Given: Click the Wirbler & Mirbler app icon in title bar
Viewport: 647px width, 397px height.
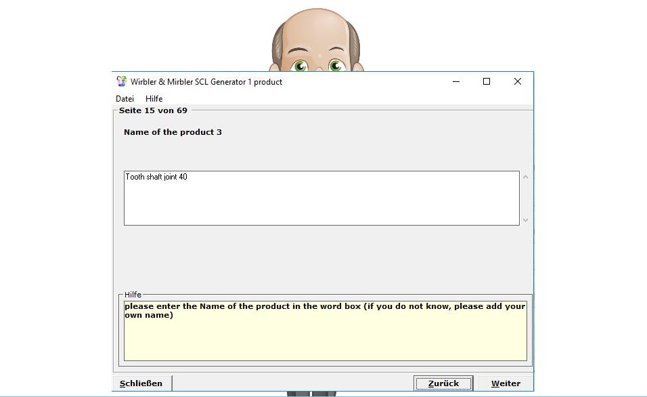Looking at the screenshot, I should click(121, 82).
